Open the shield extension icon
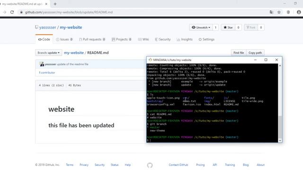303x170 pixels. point(288,12)
